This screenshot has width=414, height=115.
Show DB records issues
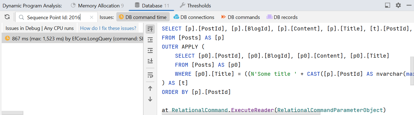pos(282,17)
